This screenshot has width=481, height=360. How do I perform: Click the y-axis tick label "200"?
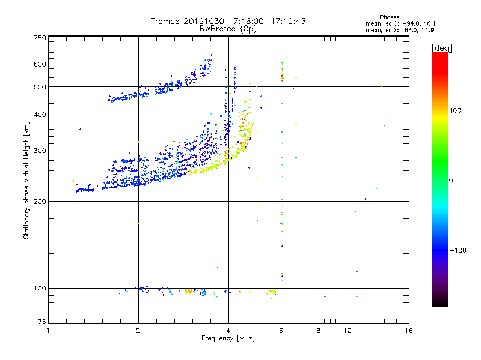40,202
